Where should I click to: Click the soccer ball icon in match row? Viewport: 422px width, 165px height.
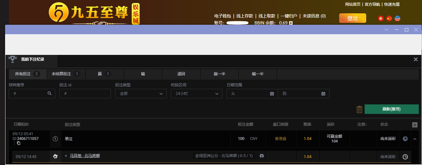(55, 156)
